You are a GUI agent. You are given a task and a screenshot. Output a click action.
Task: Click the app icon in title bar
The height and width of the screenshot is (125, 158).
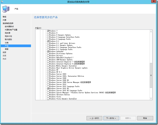tap(2, 2)
